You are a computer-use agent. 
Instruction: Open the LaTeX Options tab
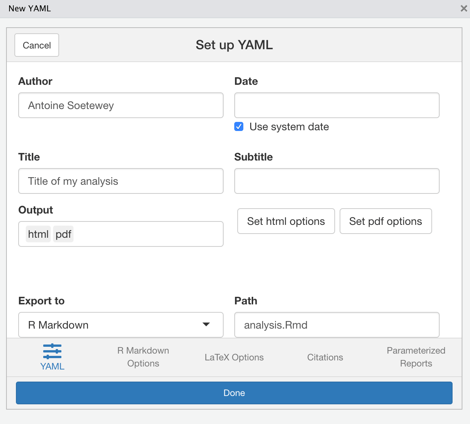pos(234,357)
